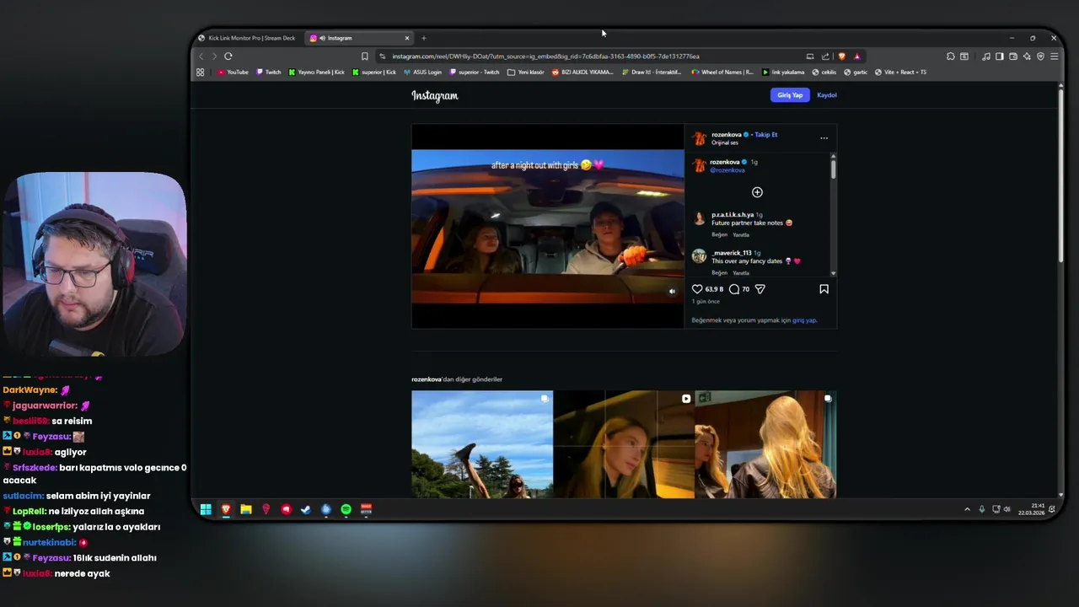
Task: Click the volume icon in the system tray
Action: [x=1007, y=509]
